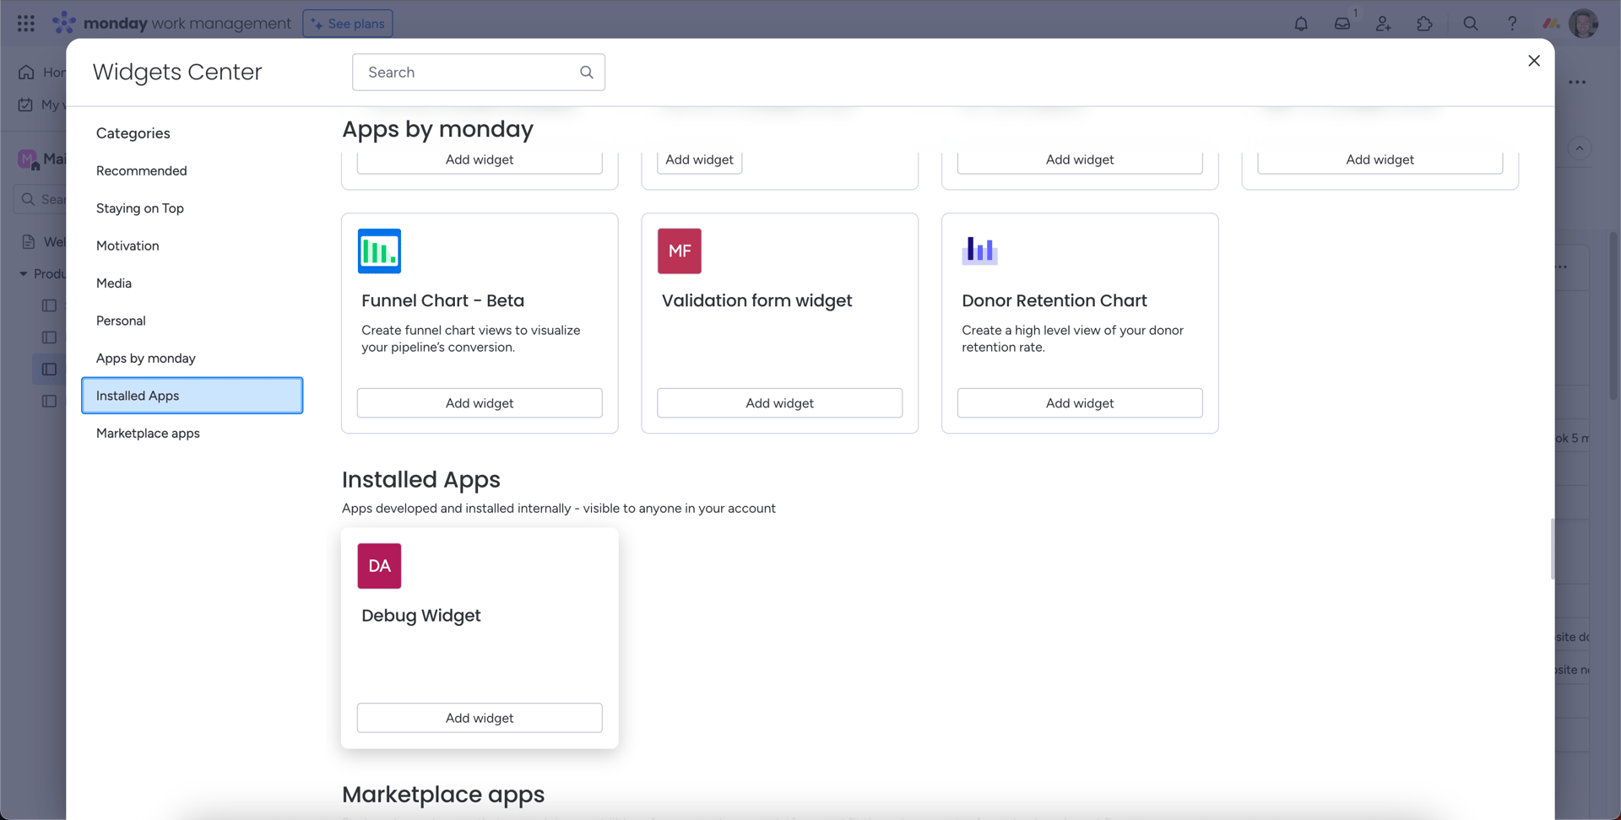Click the widgets list scrollbar thumb
1621x820 pixels.
(1552, 549)
